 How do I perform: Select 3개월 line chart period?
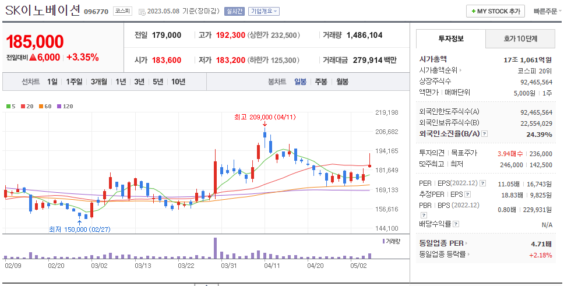99,82
